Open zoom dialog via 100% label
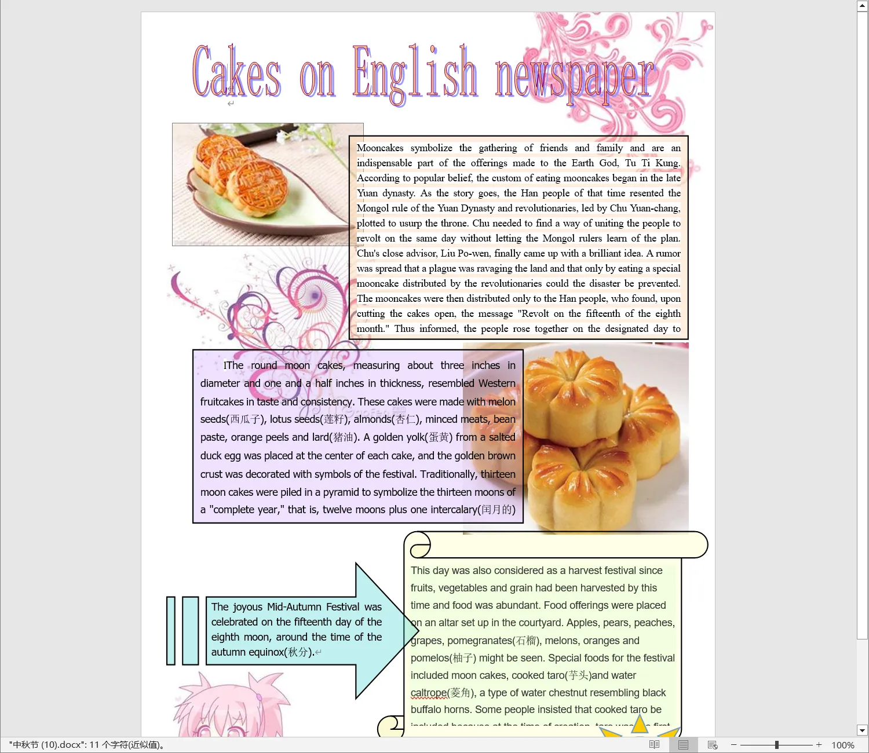 [843, 745]
